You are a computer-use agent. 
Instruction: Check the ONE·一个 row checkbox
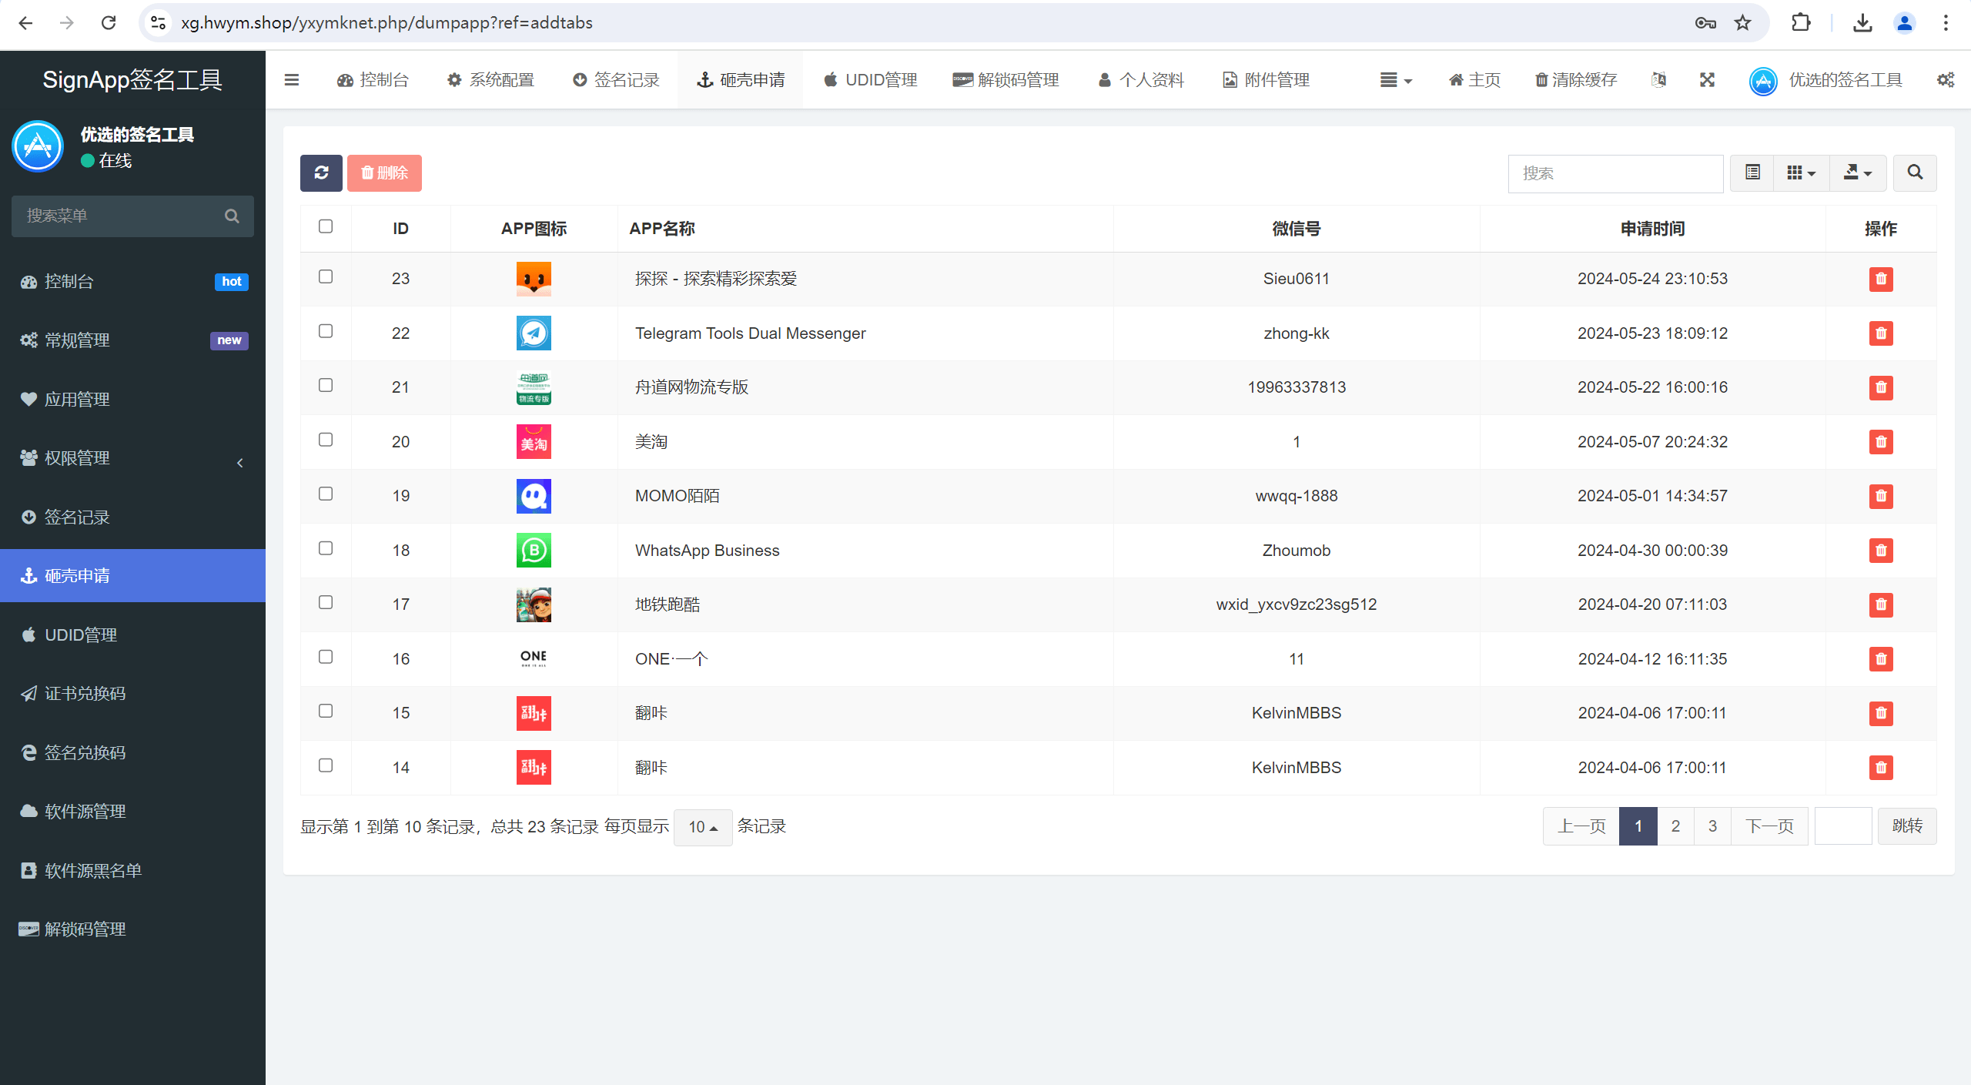[x=326, y=657]
